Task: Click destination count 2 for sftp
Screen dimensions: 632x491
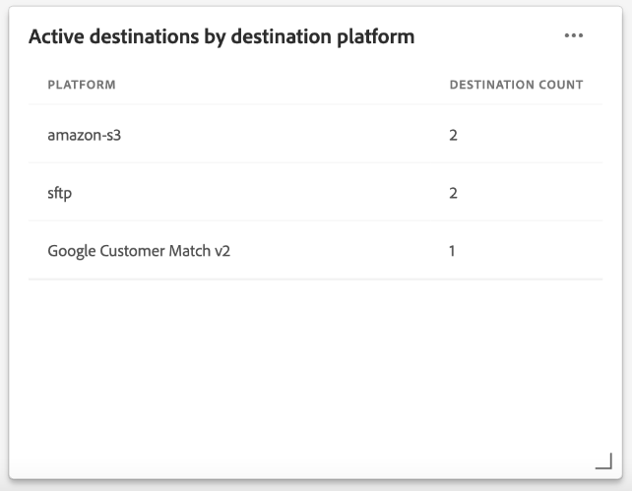Action: click(x=454, y=193)
